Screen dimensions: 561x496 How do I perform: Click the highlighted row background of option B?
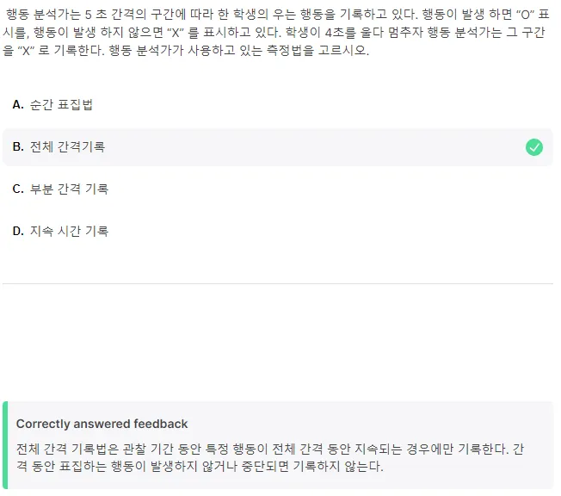tap(278, 147)
